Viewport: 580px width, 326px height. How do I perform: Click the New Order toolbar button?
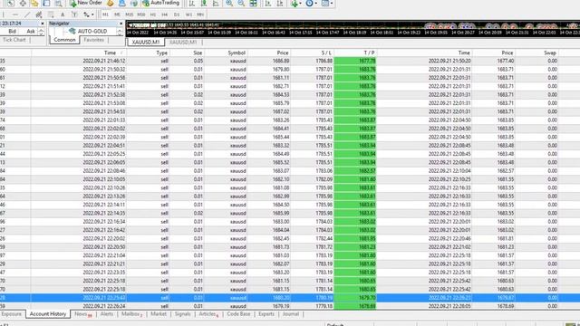point(86,3)
